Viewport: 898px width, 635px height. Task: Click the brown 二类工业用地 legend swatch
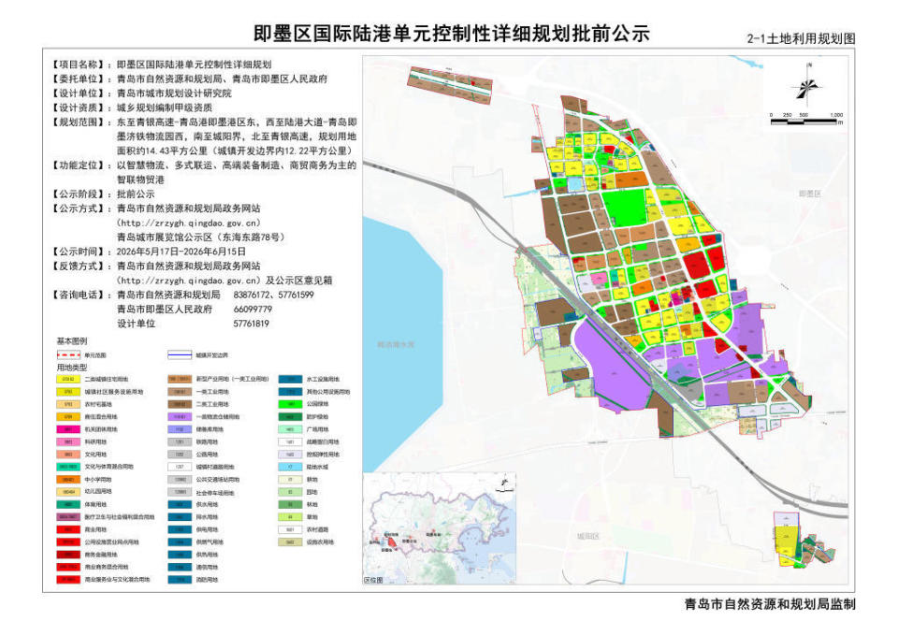tap(180, 404)
